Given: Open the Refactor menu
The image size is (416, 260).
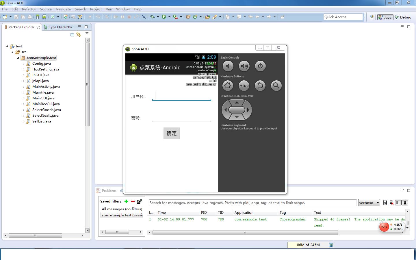Looking at the screenshot, I should [x=29, y=9].
